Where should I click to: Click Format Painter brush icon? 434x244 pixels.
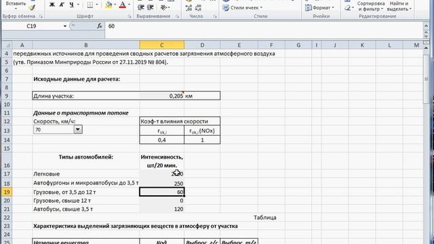(32, 7)
